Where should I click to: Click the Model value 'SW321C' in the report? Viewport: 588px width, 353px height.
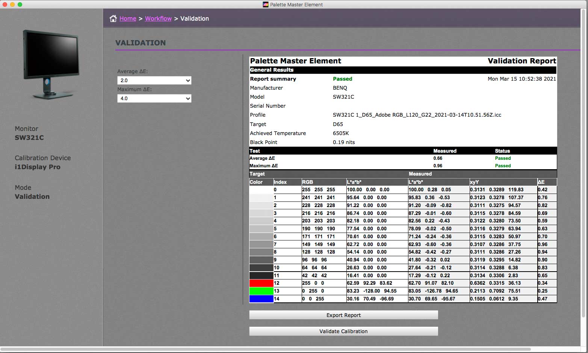coord(343,97)
